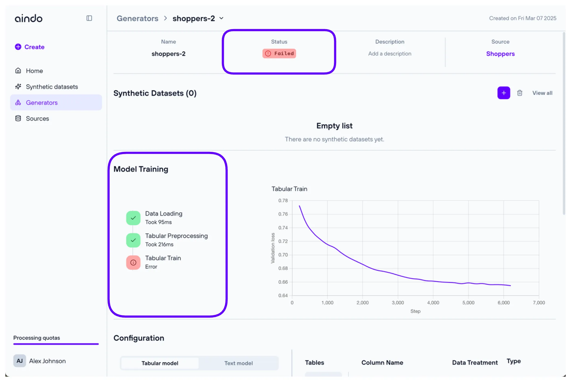This screenshot has width=571, height=382.
Task: Click the plus icon next to Create
Action: point(18,47)
